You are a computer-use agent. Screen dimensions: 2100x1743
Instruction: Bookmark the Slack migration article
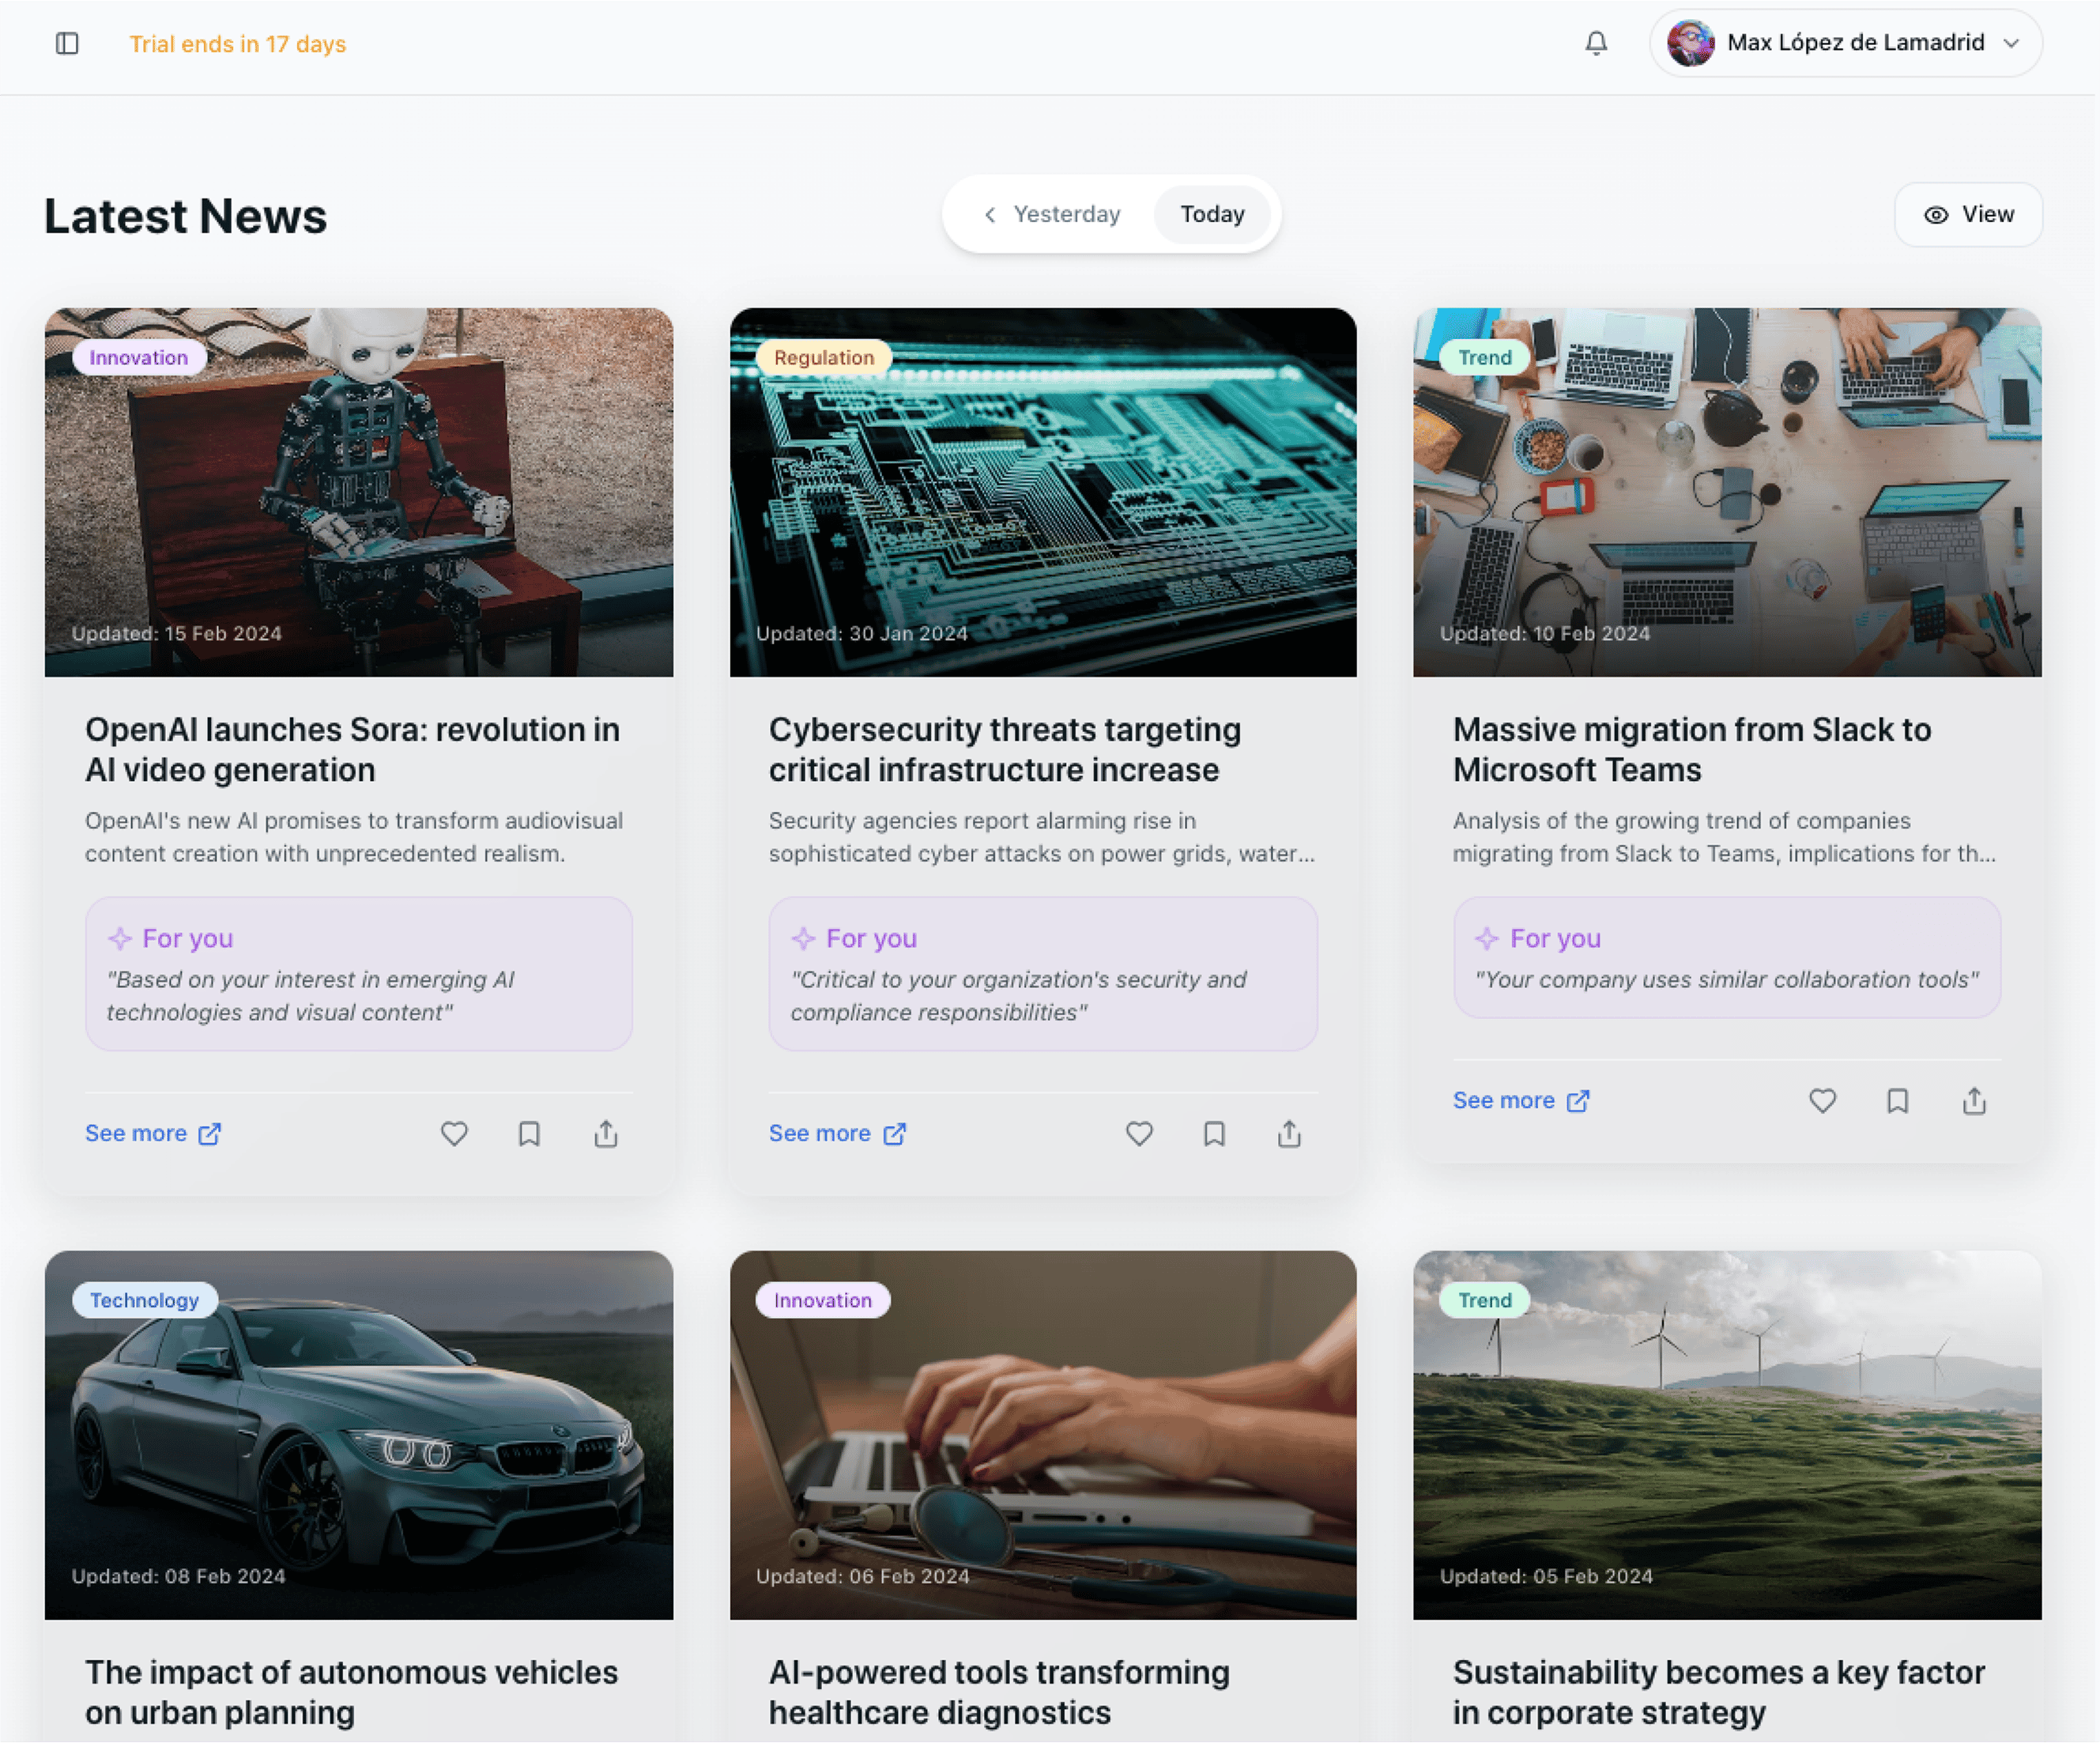click(x=1897, y=1100)
